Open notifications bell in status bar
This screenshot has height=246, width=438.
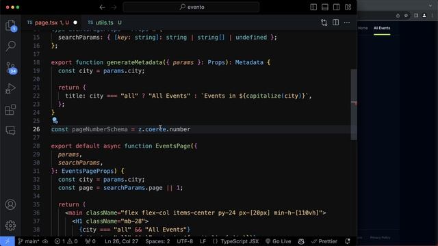(x=347, y=241)
